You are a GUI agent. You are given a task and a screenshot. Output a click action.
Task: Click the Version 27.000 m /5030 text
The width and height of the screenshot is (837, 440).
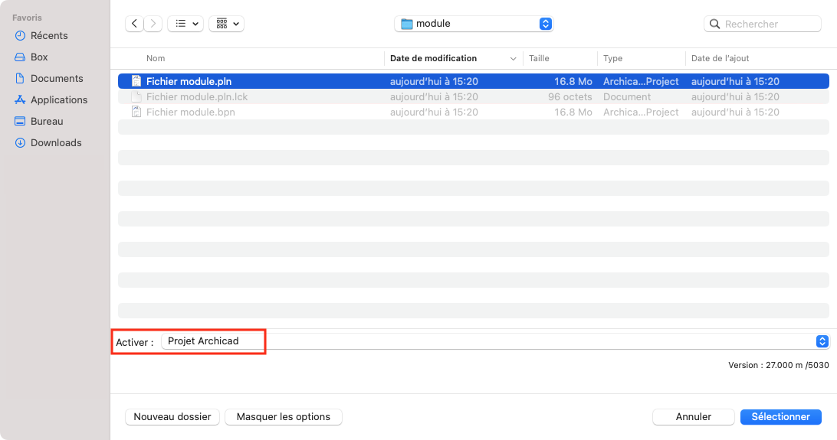click(778, 365)
